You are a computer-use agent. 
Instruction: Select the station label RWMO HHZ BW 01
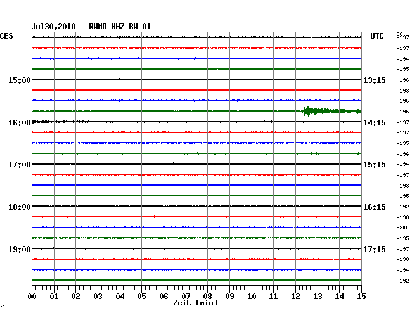click(x=120, y=27)
